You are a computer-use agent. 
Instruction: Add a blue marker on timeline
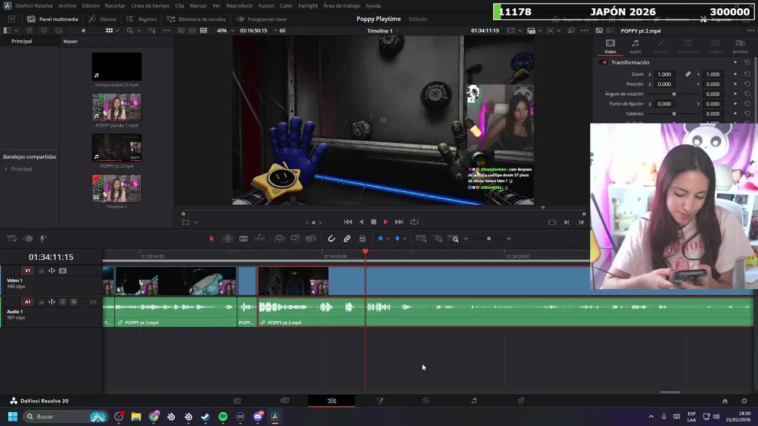point(397,238)
